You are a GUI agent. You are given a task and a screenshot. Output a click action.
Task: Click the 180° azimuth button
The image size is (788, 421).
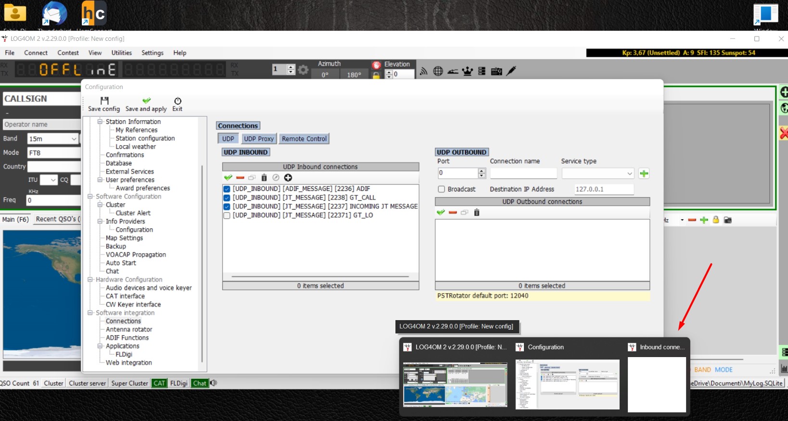coord(354,74)
